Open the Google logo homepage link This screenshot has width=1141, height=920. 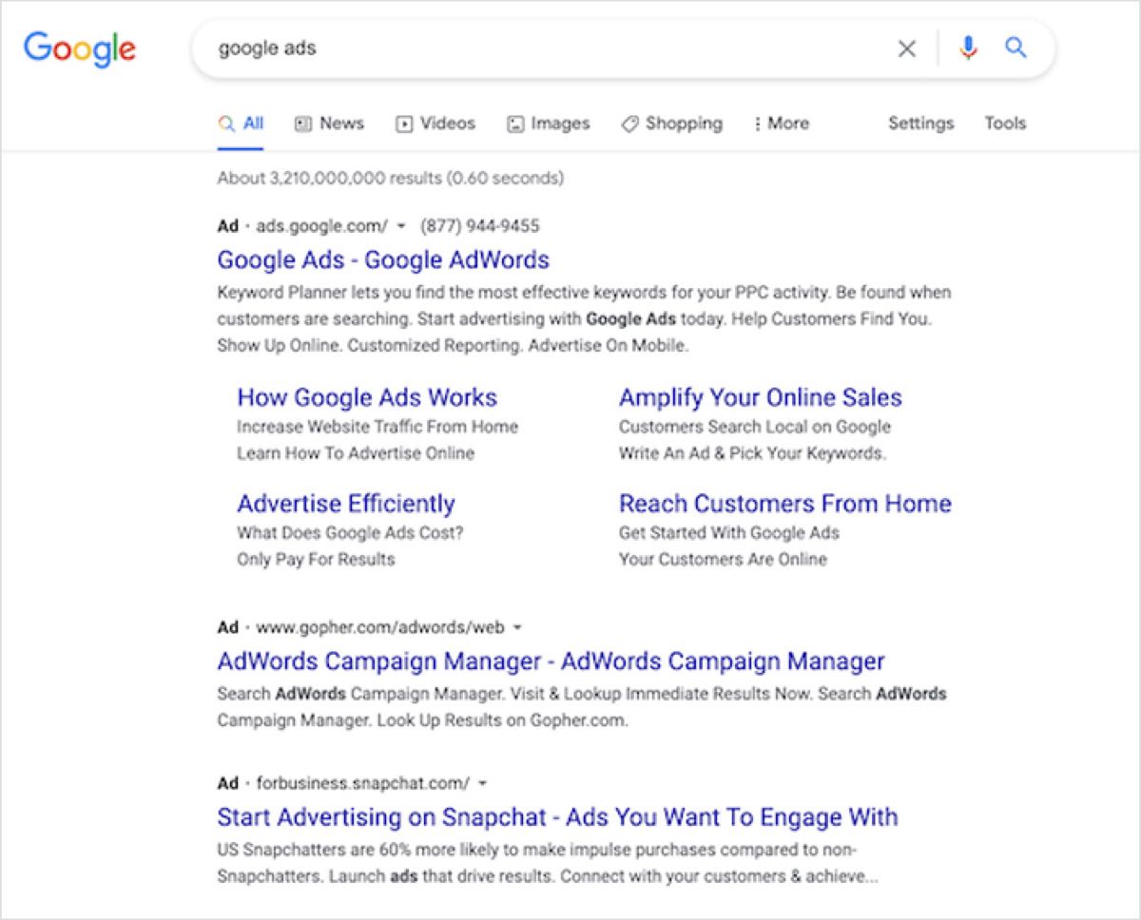(x=80, y=49)
